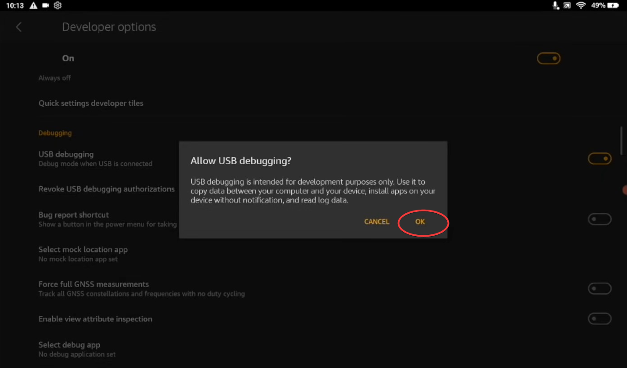
Task: Enable the Bug report shortcut switch
Action: 600,220
